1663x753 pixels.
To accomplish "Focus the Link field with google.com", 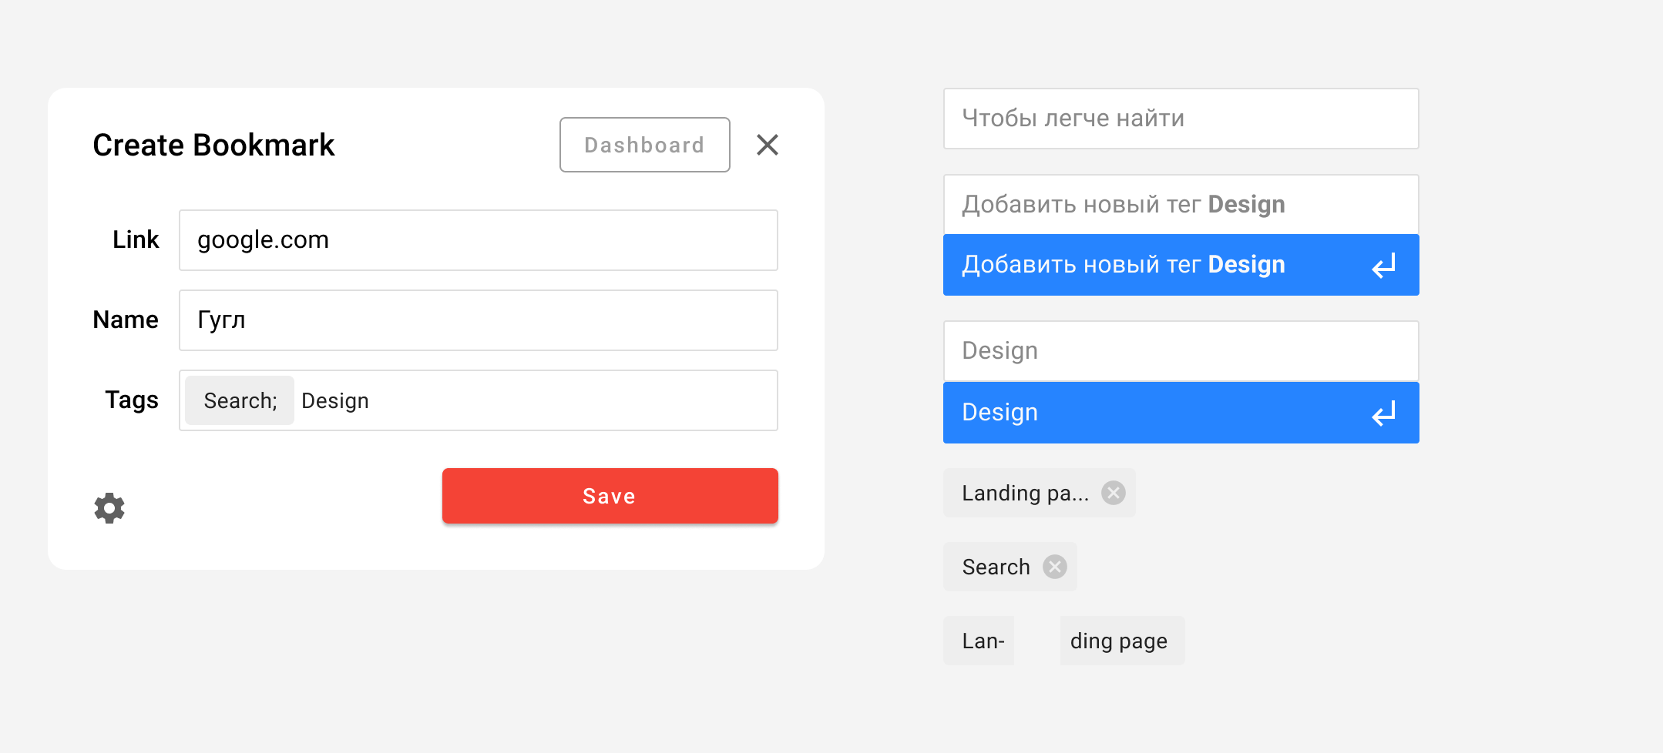I will tap(478, 240).
